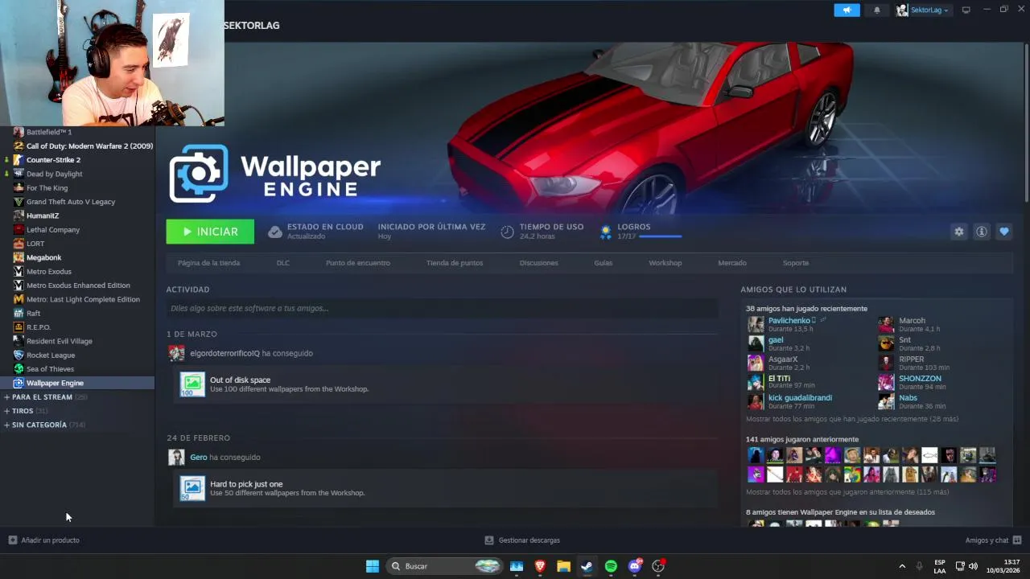1030x579 pixels.
Task: Open Tienda de puntos tab
Action: (x=455, y=263)
